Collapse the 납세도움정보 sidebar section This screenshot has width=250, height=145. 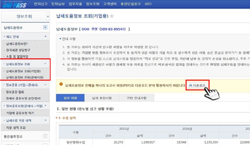pyautogui.click(x=45, y=28)
